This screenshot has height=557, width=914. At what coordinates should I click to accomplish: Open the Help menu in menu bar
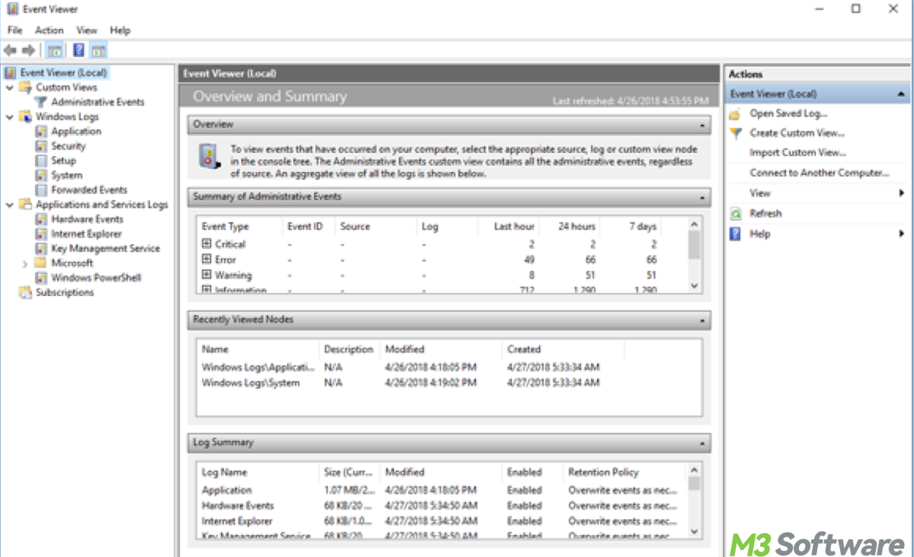point(120,30)
